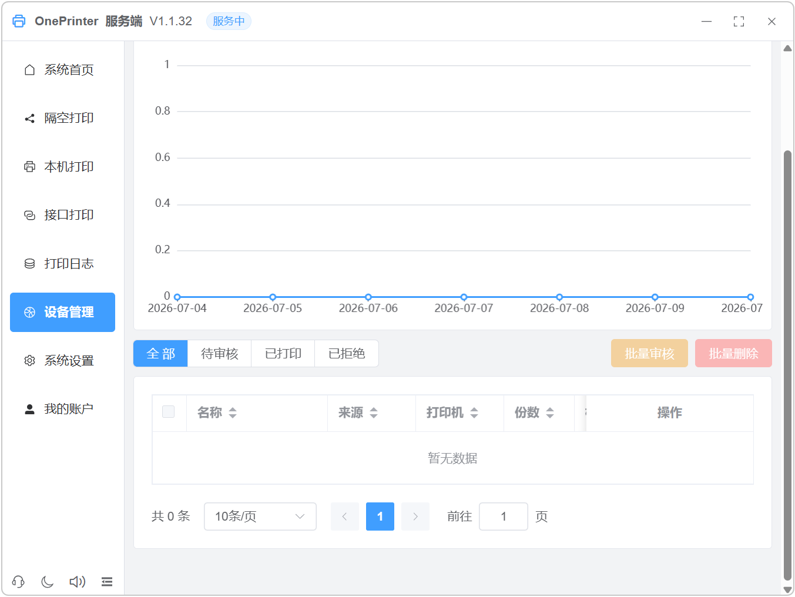795x597 pixels.
Task: Click the 2026-07-08 date label
Action: pos(559,308)
